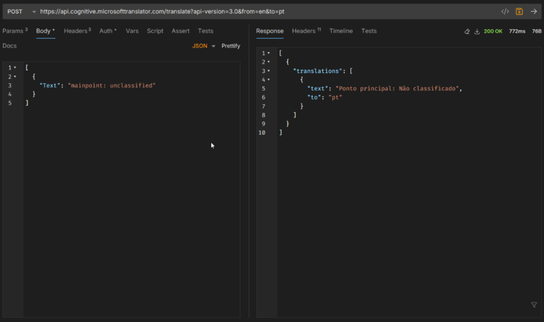Open the JSON body type dropdown
544x322 pixels.
point(203,46)
